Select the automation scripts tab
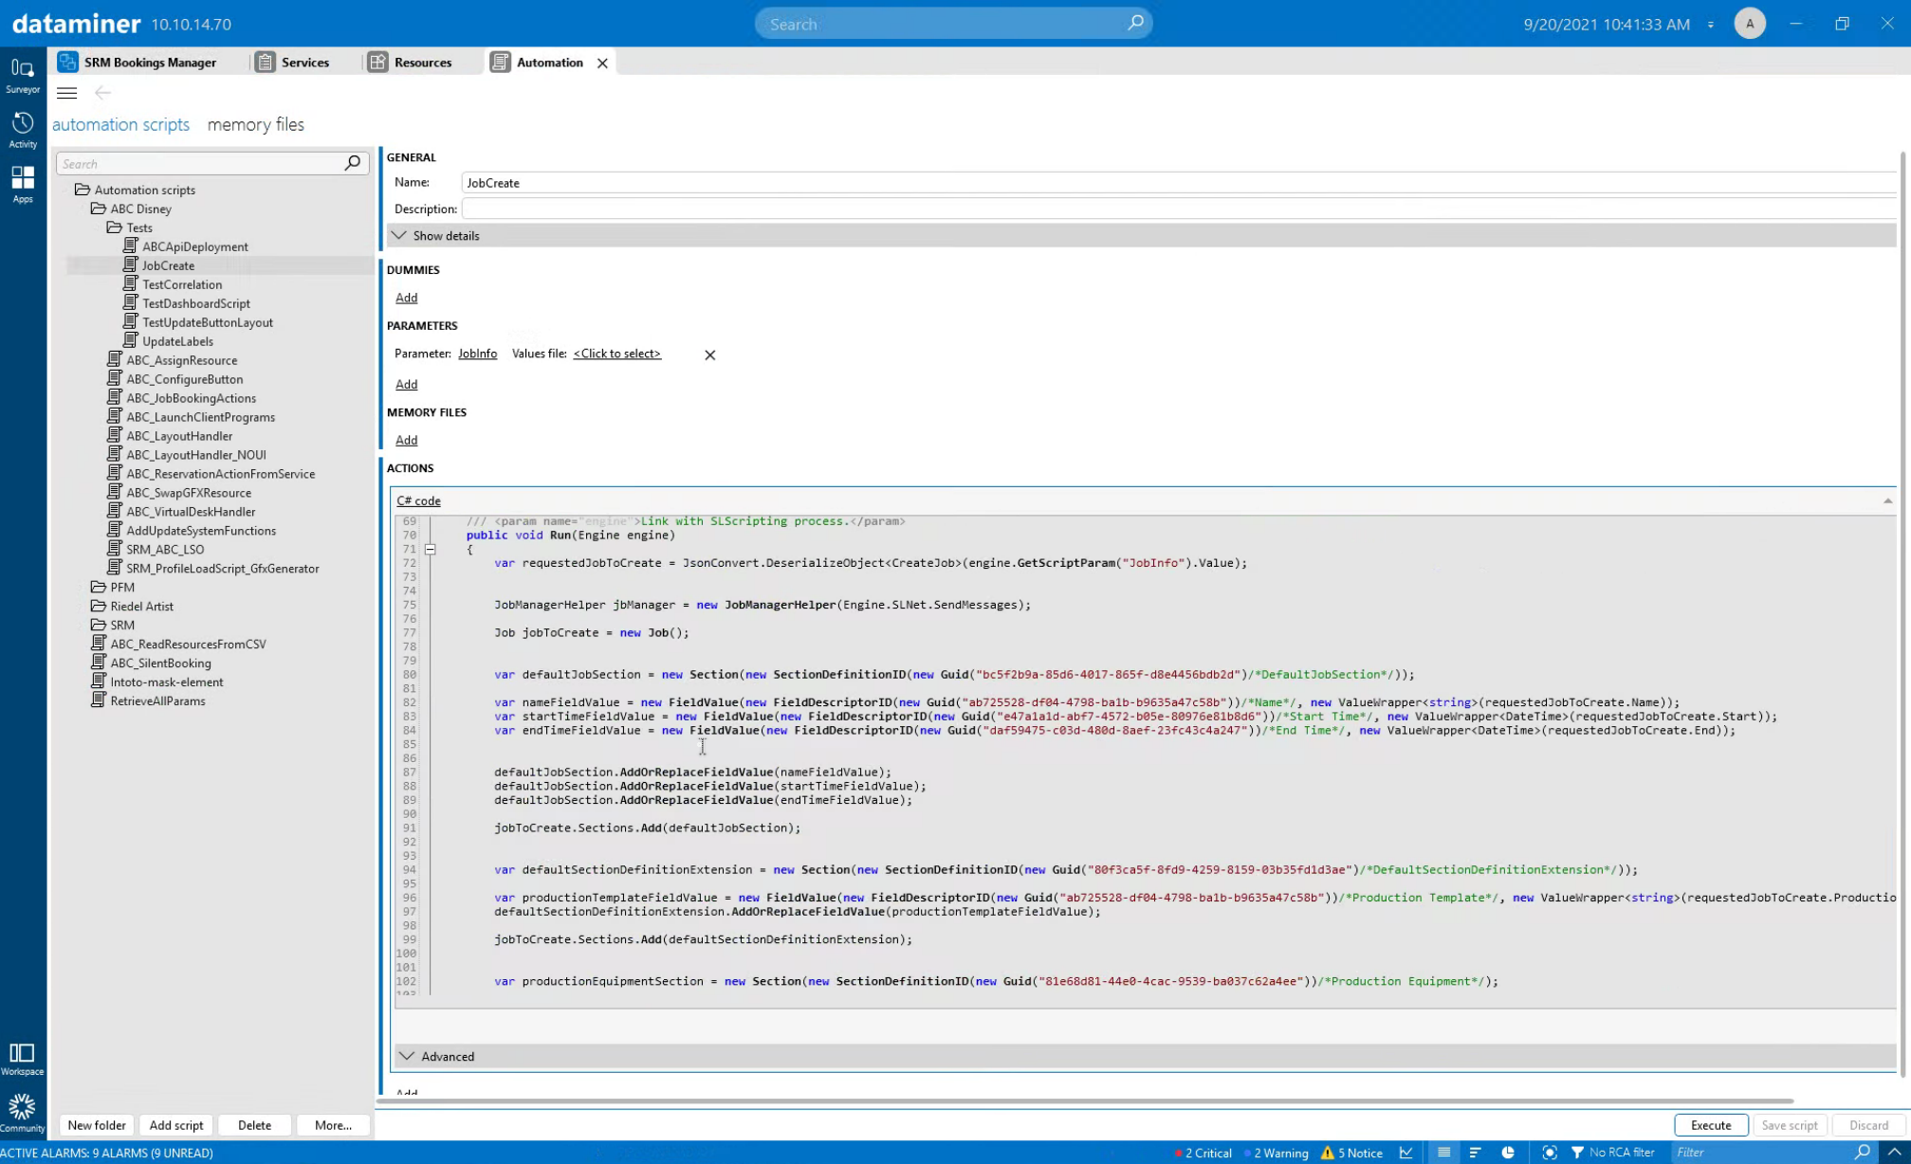 (x=120, y=124)
